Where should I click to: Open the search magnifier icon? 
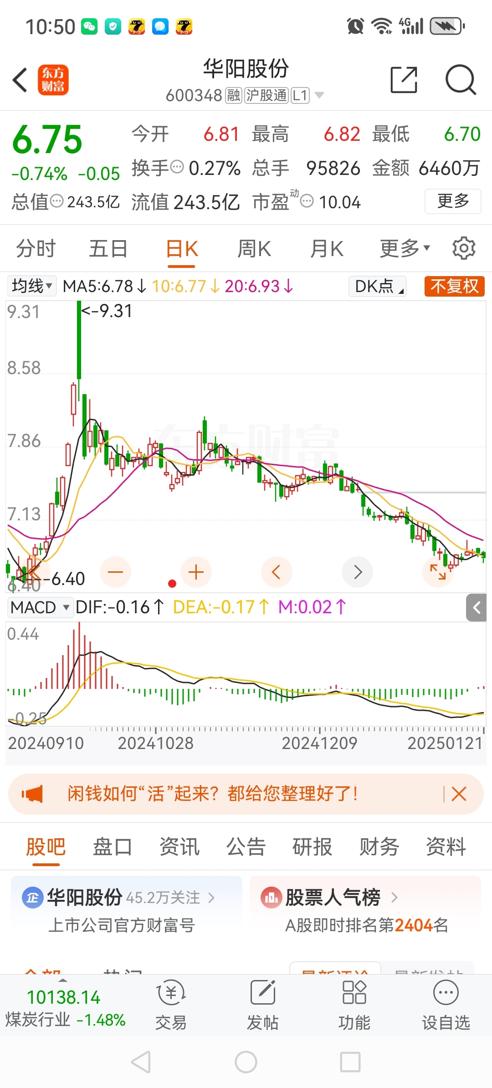point(461,80)
